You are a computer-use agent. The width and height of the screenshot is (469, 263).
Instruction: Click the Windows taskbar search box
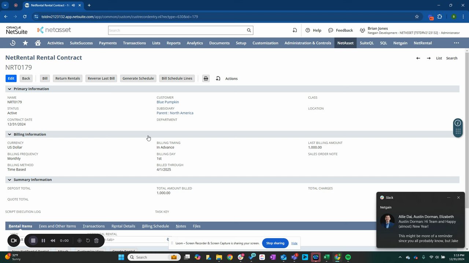[x=154, y=257]
